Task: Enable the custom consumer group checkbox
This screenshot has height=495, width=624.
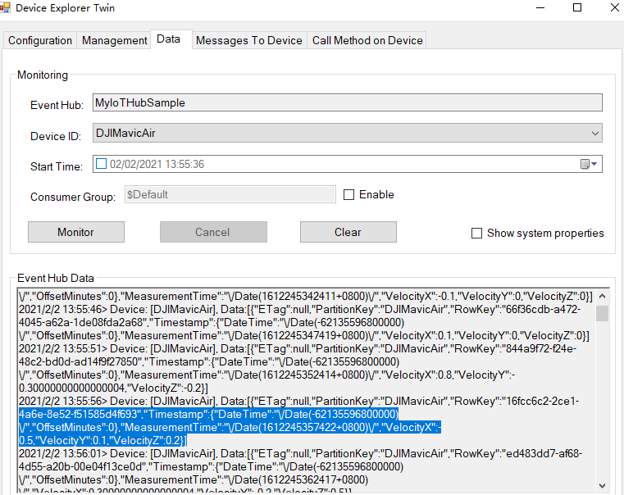Action: click(x=348, y=195)
